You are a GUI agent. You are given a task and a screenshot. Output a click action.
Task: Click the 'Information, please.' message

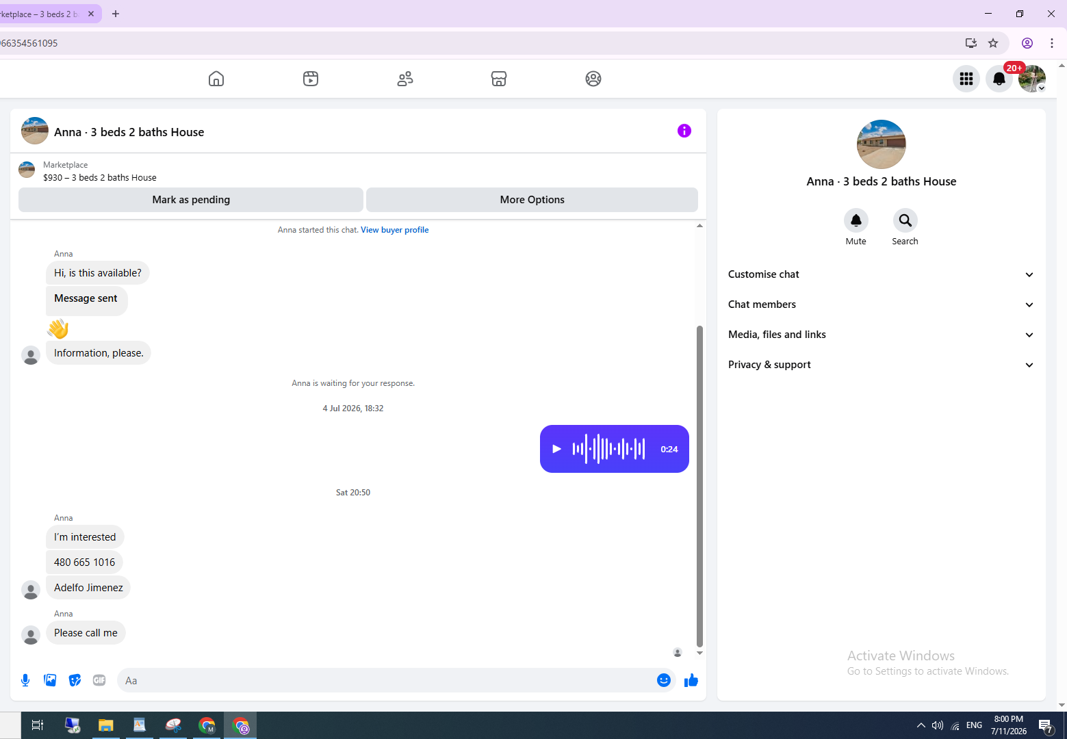99,353
